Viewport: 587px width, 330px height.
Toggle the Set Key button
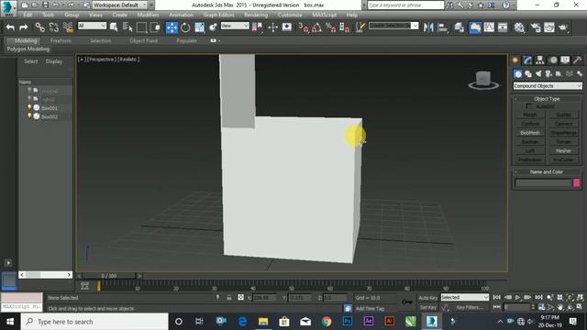click(x=428, y=307)
